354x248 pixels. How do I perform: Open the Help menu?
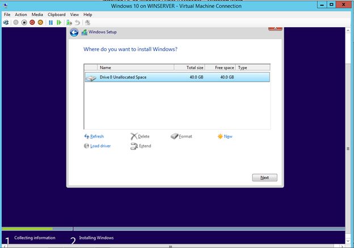(x=88, y=14)
